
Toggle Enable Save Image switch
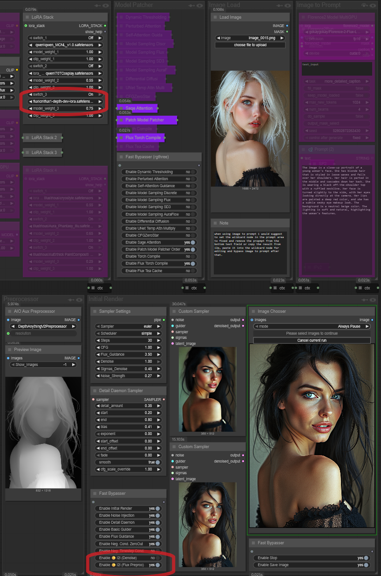(367, 565)
